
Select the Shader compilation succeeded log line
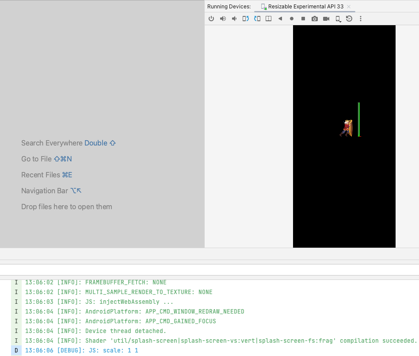(x=221, y=341)
